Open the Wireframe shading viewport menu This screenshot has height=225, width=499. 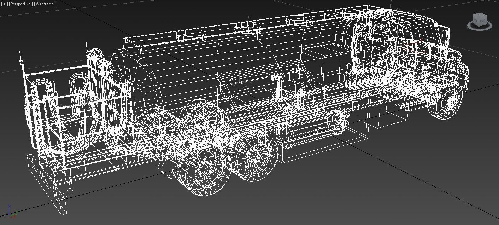(45, 4)
